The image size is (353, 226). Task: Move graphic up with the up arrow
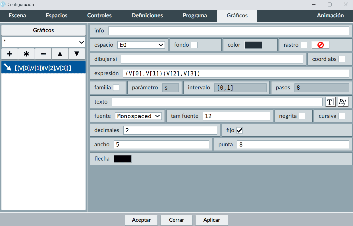[x=60, y=54]
